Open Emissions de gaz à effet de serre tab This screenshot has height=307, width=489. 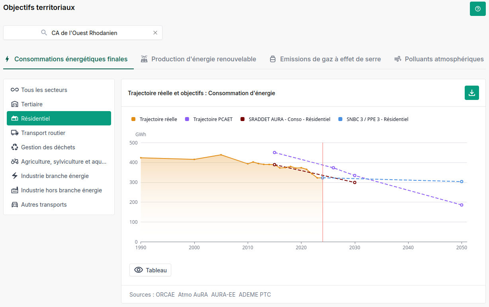[x=325, y=59]
